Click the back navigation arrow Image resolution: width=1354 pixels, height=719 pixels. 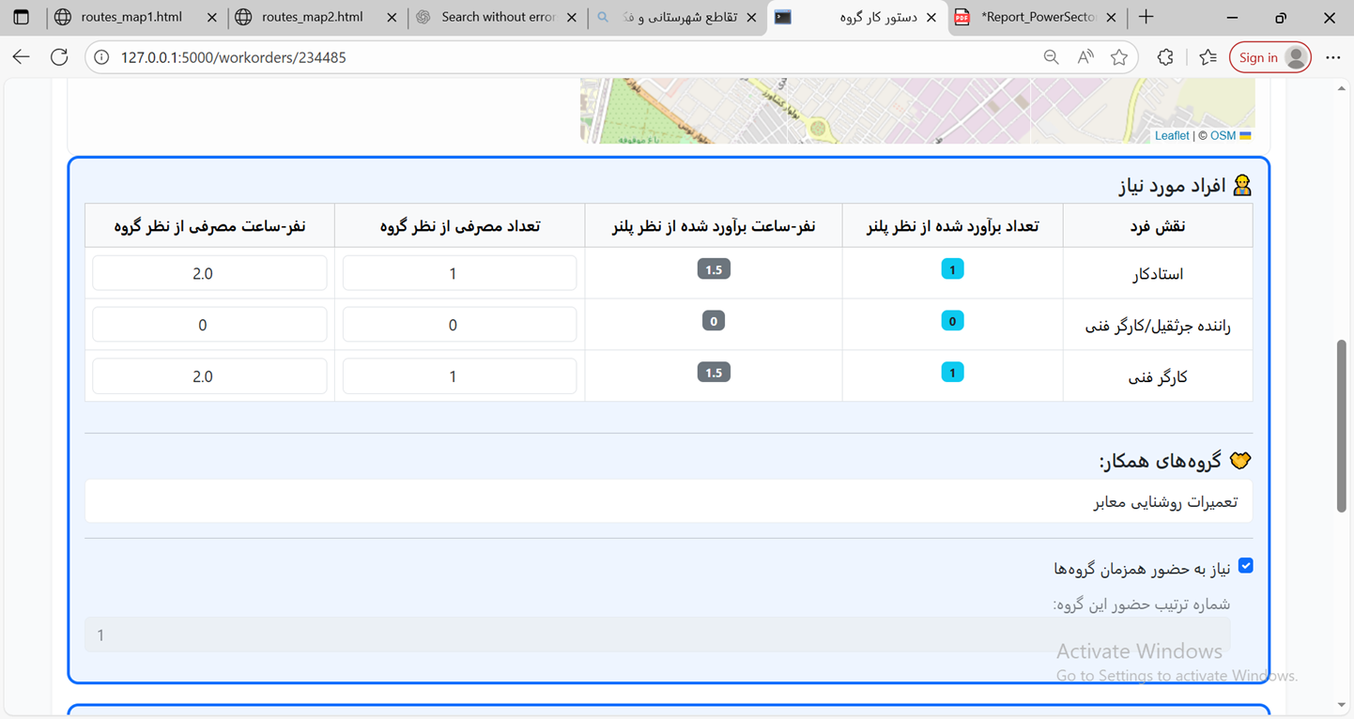point(21,56)
